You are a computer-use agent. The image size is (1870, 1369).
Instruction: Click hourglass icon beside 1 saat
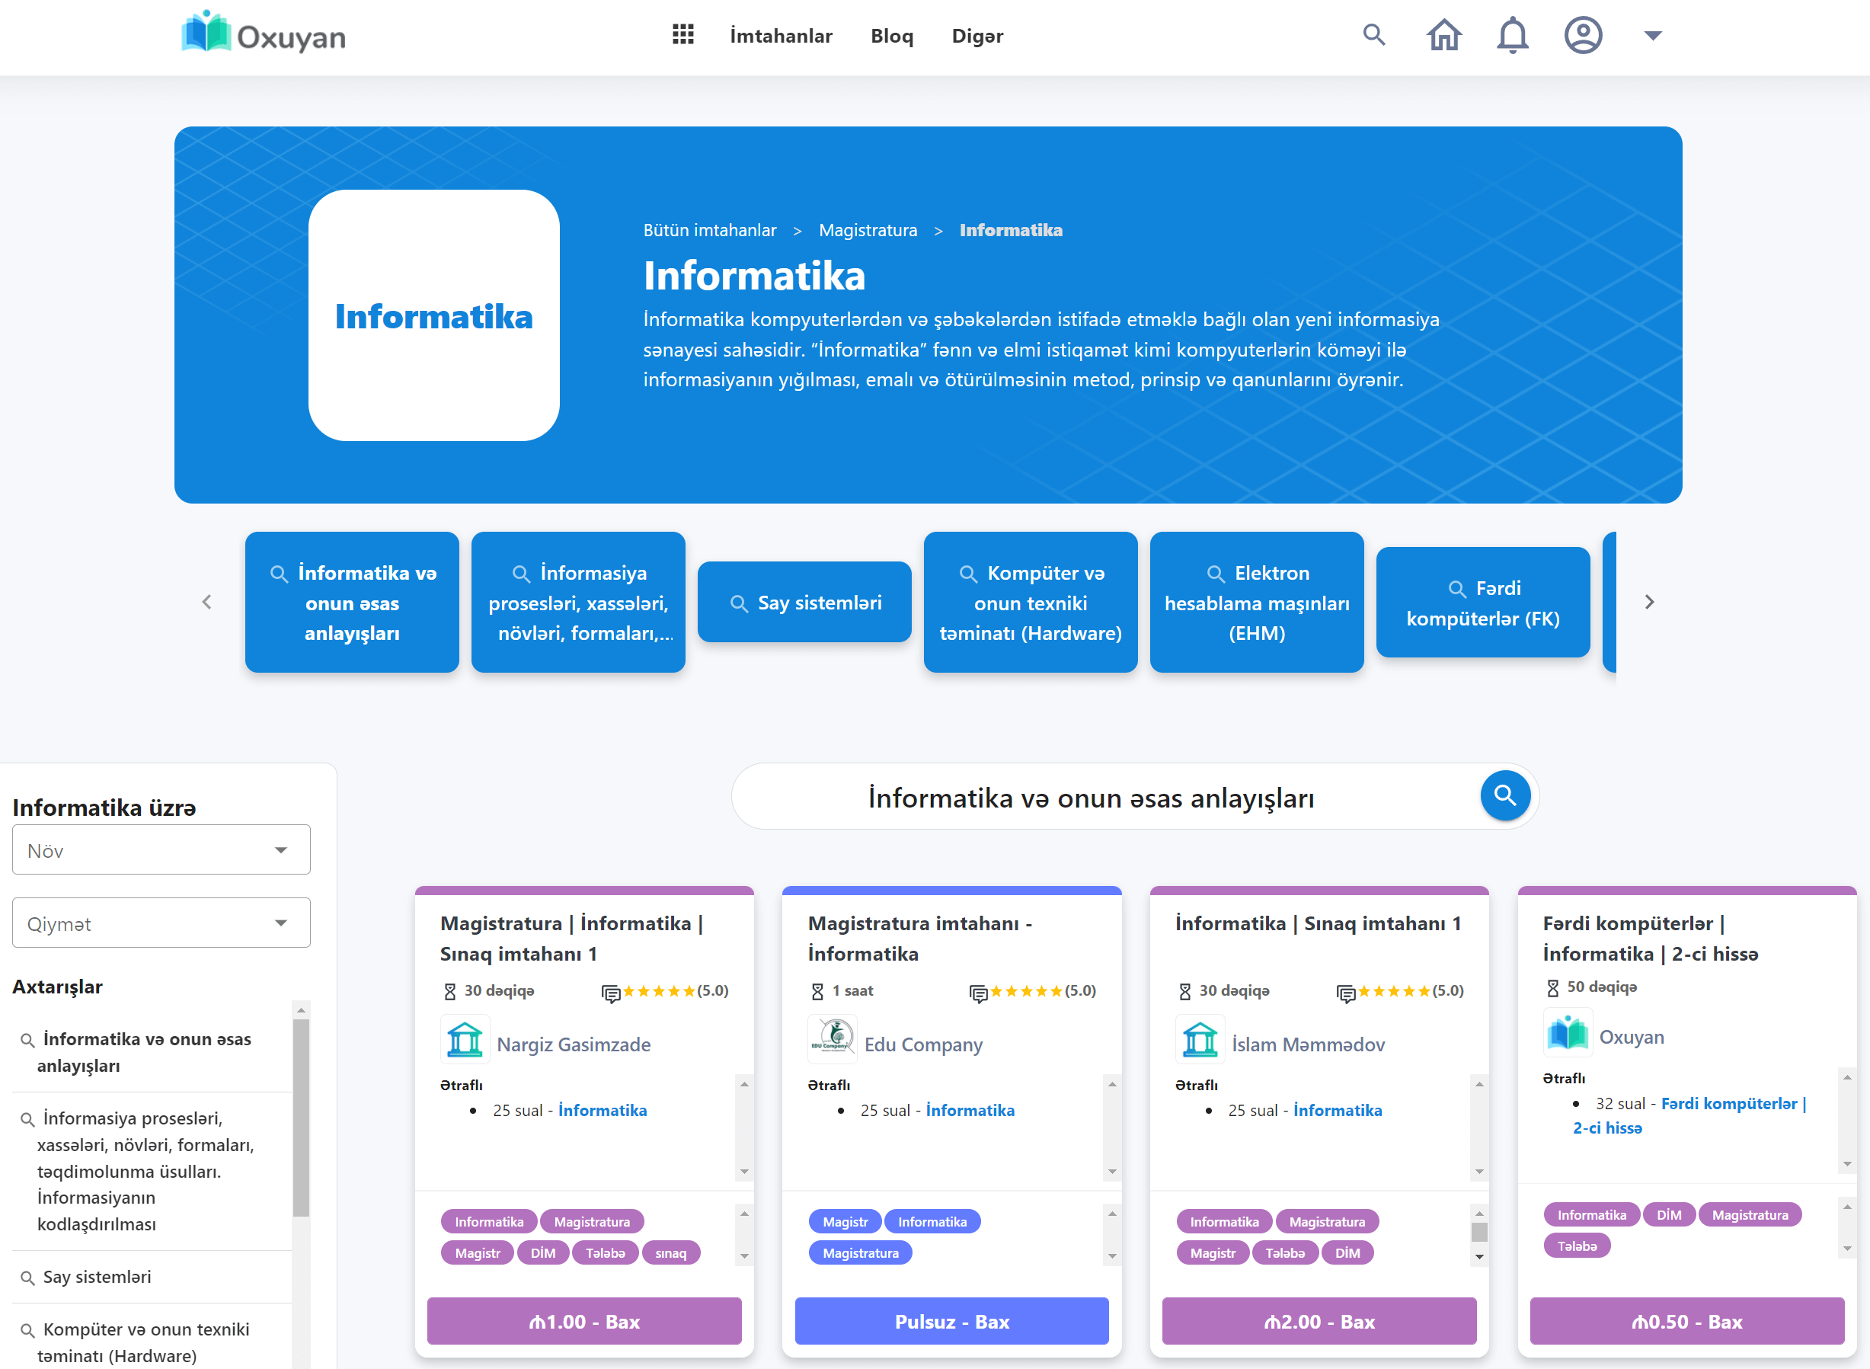click(x=818, y=991)
